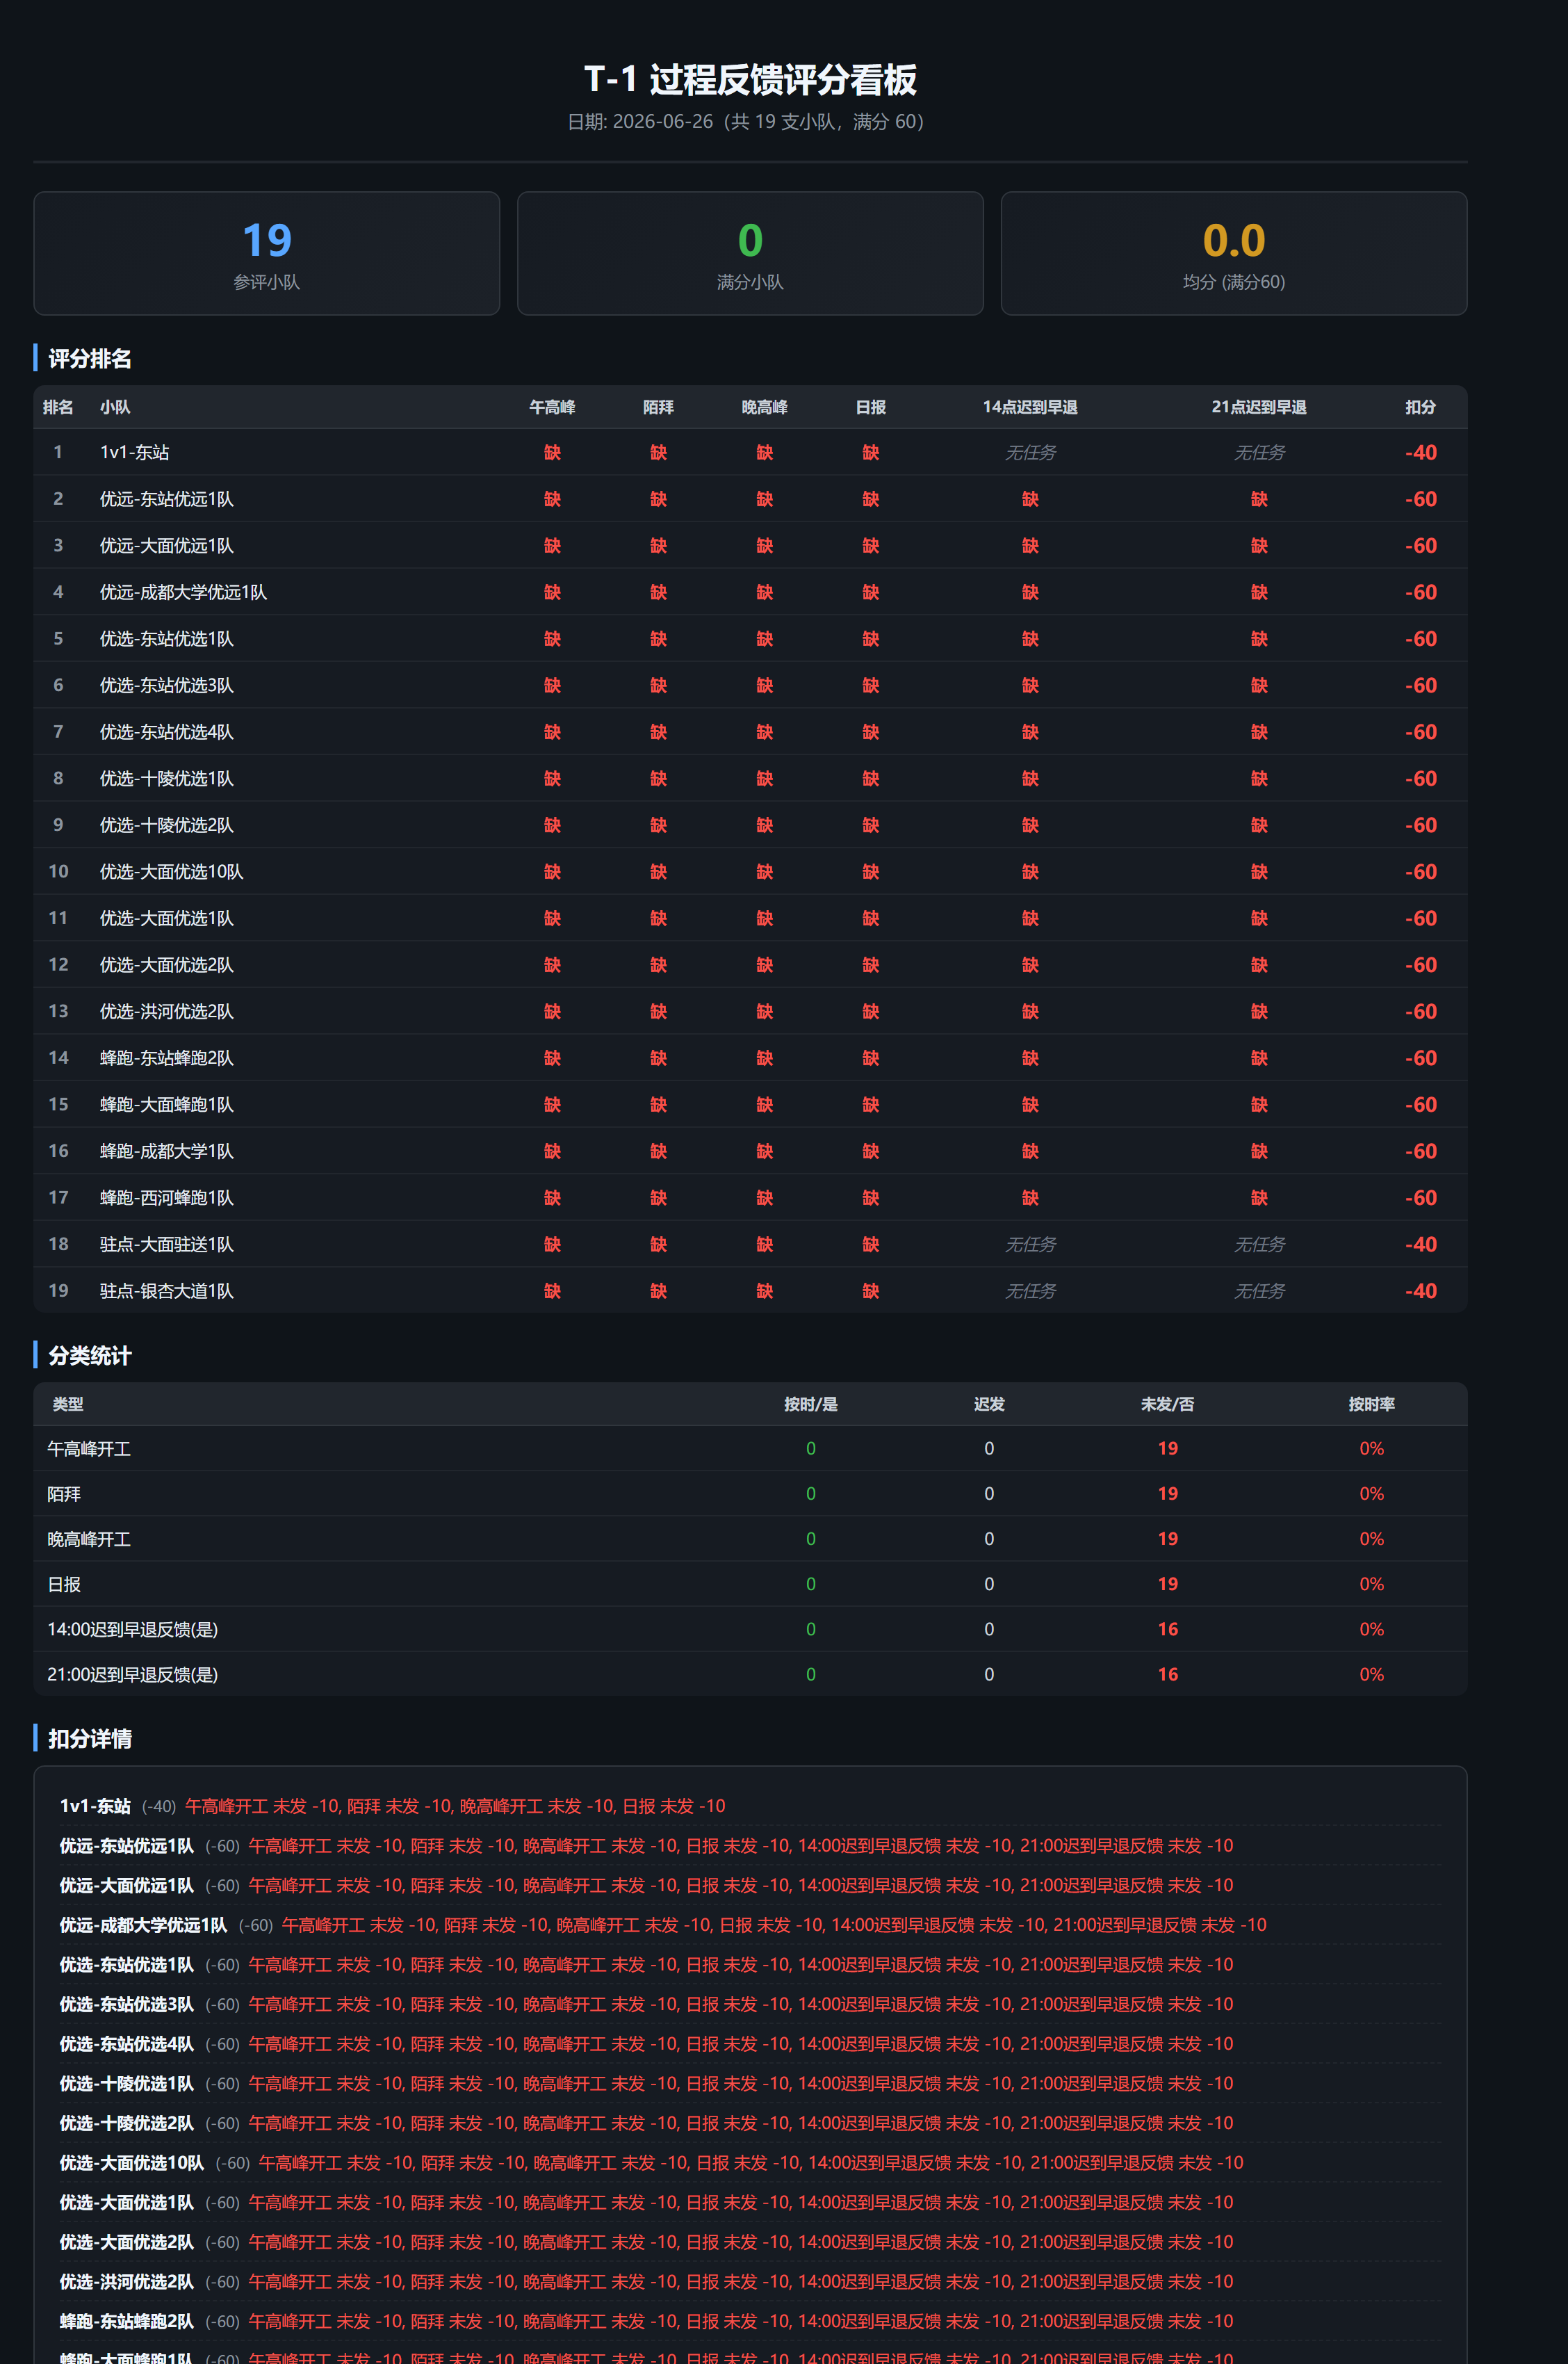The height and width of the screenshot is (2364, 1568).
Task: Click 优远-成都大学优远1队 entry in 扣分详情
Action: point(750,1925)
